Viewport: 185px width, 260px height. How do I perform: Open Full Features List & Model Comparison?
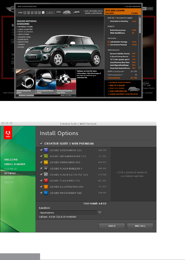coord(93,12)
